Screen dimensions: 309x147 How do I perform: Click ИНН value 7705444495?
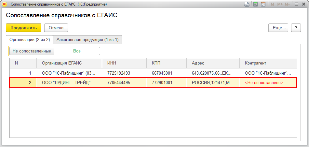tap(124, 83)
